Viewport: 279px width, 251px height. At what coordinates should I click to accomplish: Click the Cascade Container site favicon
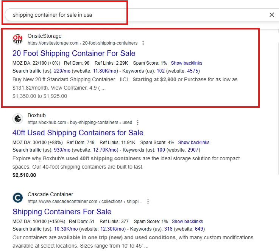18,198
